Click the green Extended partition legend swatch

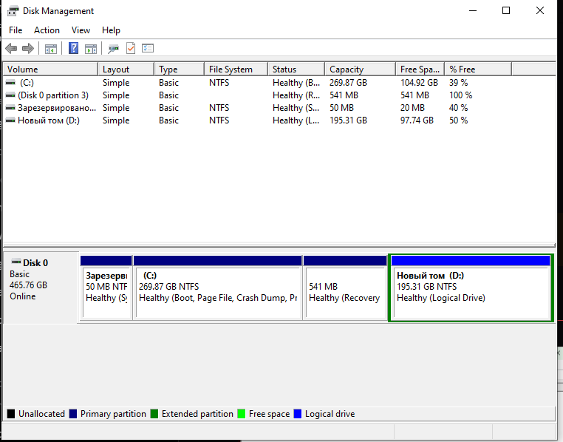(154, 414)
